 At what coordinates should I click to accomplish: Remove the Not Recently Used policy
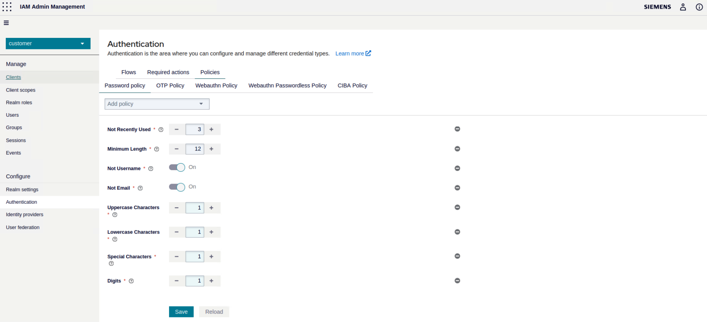pos(457,129)
